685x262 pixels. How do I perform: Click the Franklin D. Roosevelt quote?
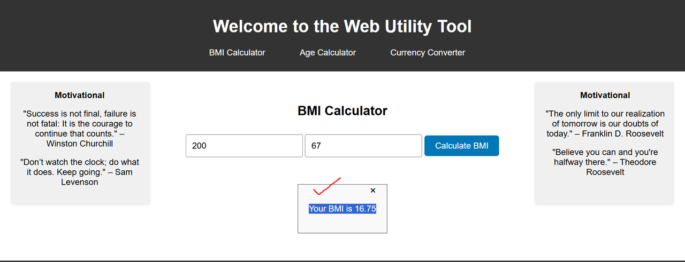tap(605, 123)
